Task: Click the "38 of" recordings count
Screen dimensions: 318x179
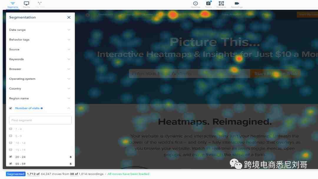Action: pyautogui.click(x=74, y=174)
